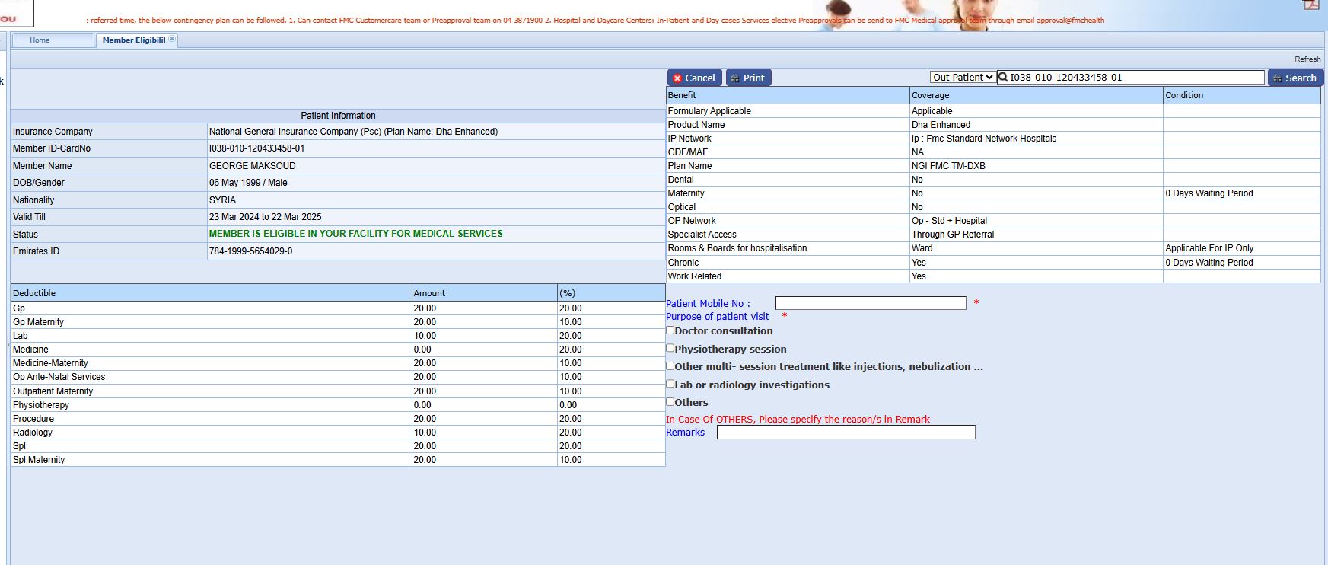Viewport: 1328px width, 565px height.
Task: Check the Doctor consultation checkbox
Action: tap(670, 330)
